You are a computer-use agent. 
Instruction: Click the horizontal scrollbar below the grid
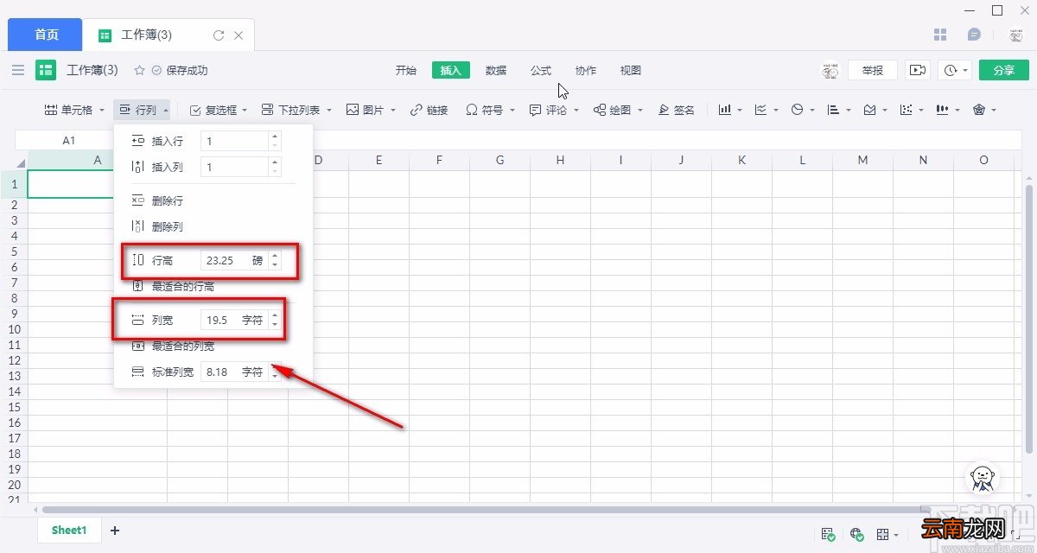click(480, 510)
